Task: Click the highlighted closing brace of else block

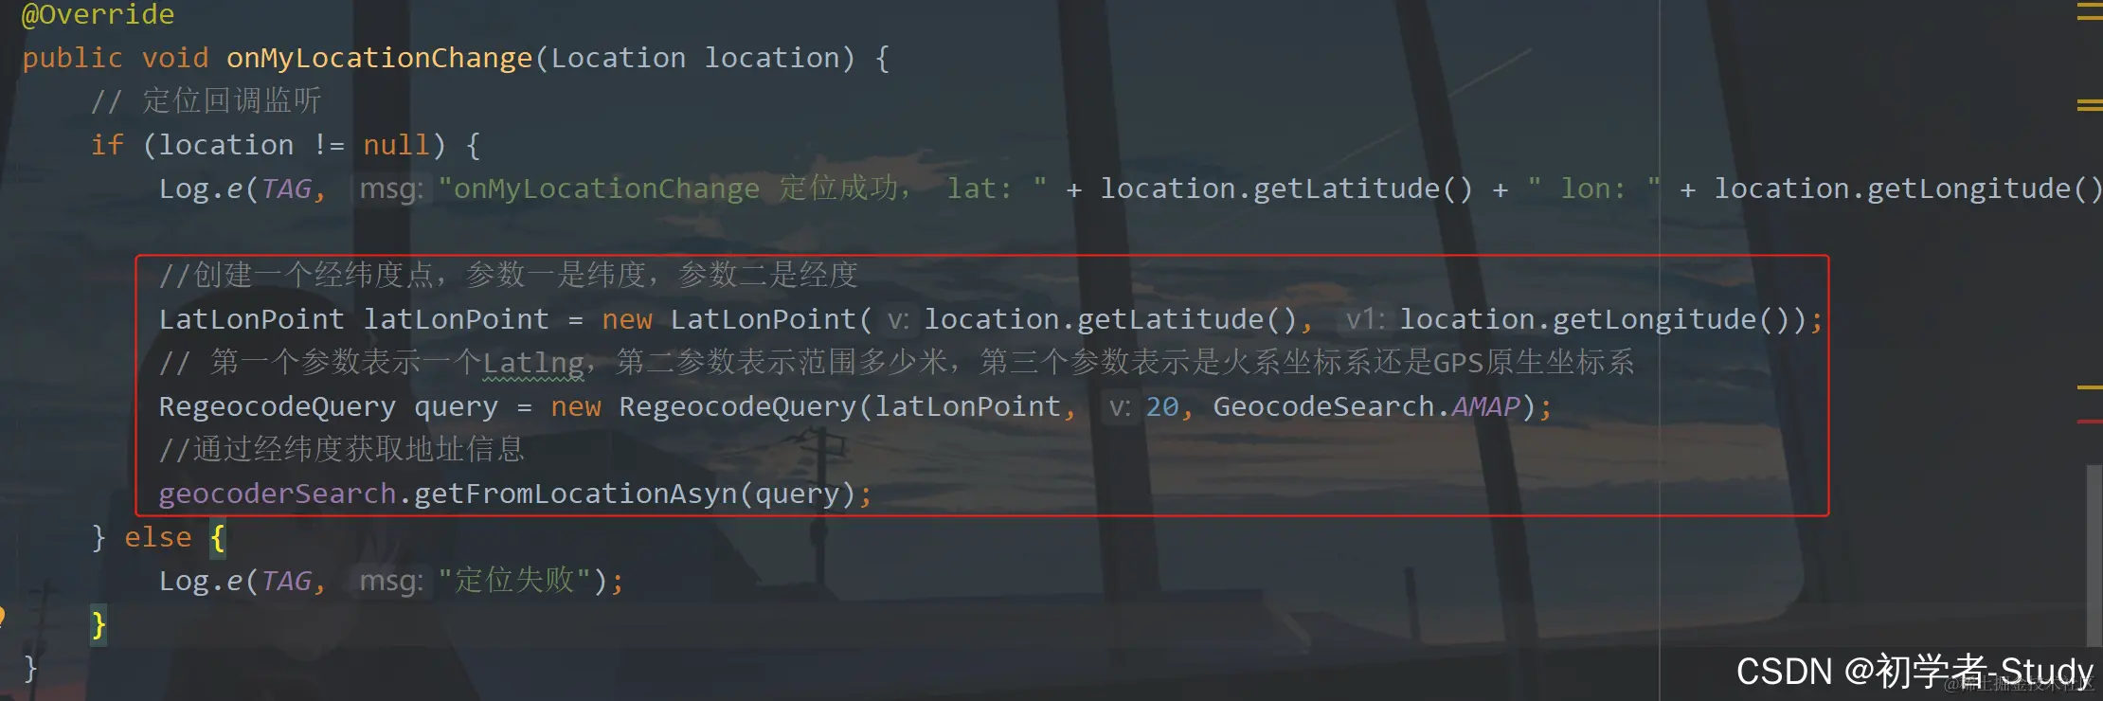Action: click(x=99, y=625)
